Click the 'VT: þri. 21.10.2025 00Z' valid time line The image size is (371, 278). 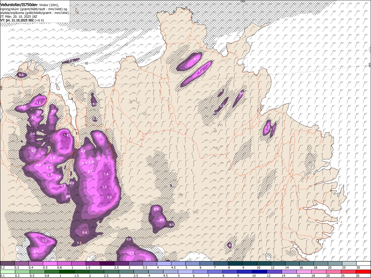(x=17, y=20)
